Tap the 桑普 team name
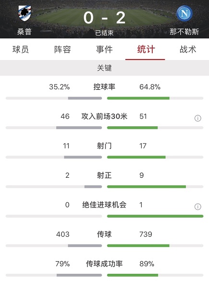The height and width of the screenshot is (281, 209). (x=25, y=32)
